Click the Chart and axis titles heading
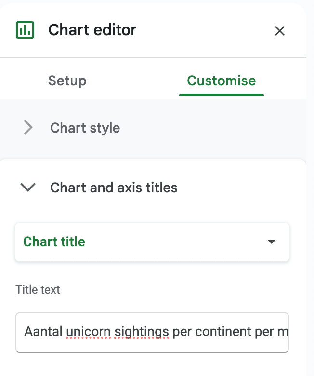The image size is (314, 376). [x=114, y=187]
